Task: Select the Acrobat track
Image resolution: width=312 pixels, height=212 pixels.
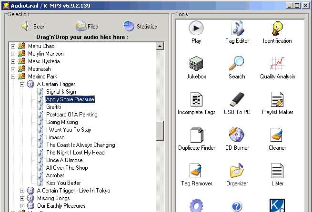Action: [x=55, y=175]
